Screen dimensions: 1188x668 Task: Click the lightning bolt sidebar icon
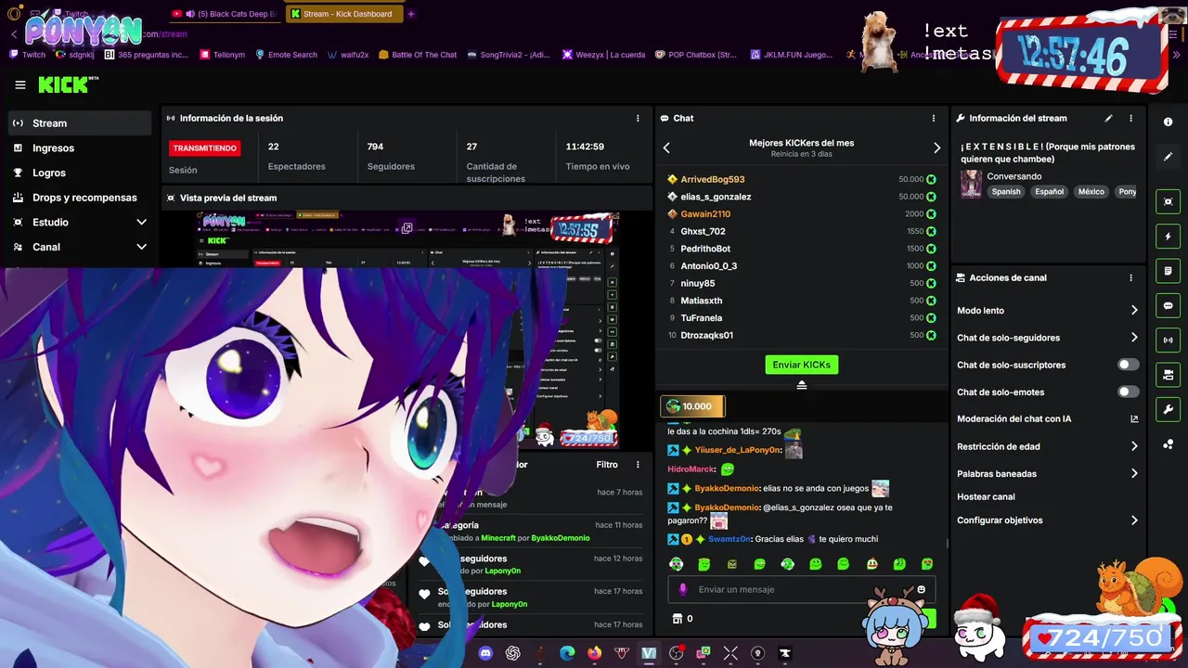1169,237
